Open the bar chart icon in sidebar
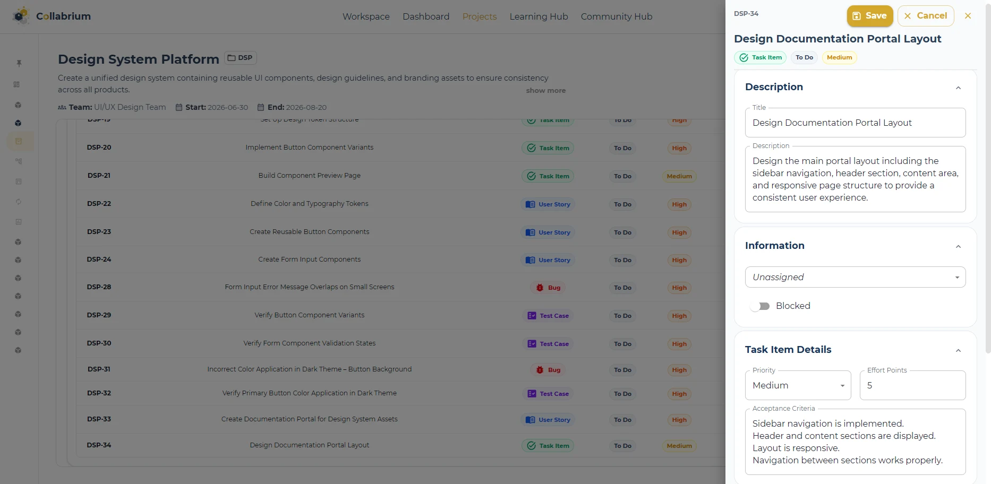 [19, 222]
